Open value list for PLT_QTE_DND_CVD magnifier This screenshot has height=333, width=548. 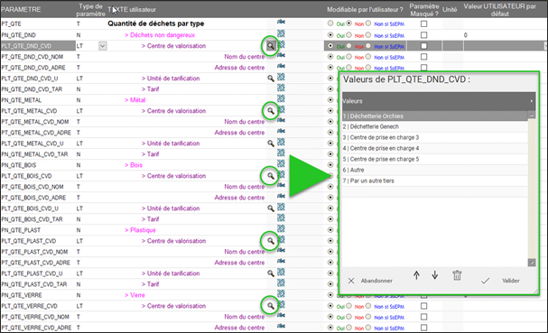[270, 46]
